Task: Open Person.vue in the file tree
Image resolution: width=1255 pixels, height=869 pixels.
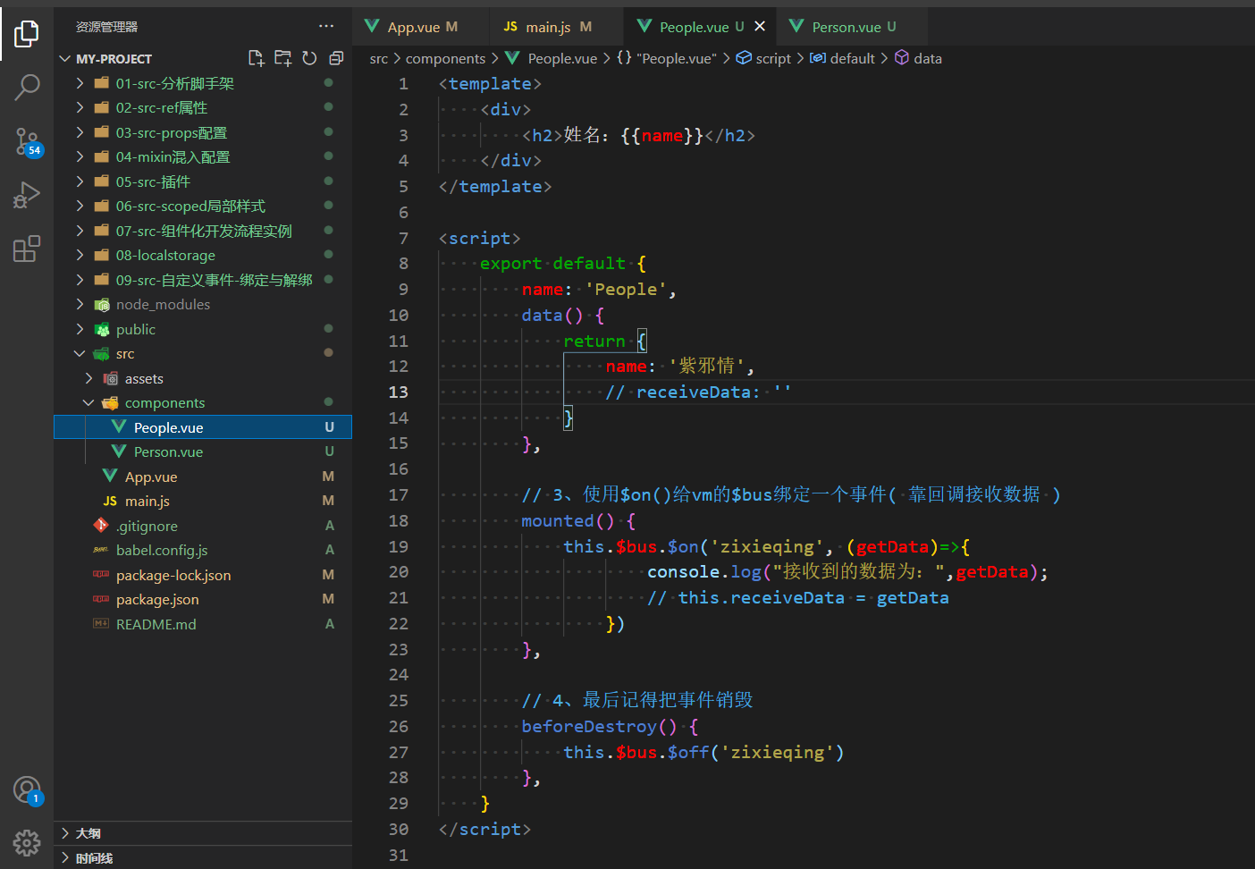Action: pyautogui.click(x=203, y=451)
